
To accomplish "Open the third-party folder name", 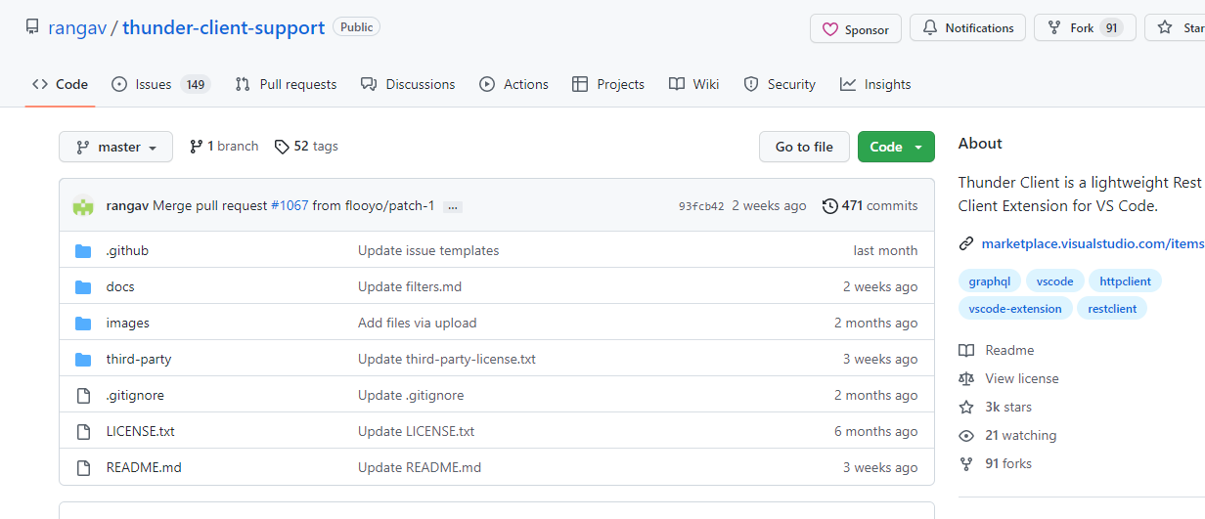I will pos(139,360).
